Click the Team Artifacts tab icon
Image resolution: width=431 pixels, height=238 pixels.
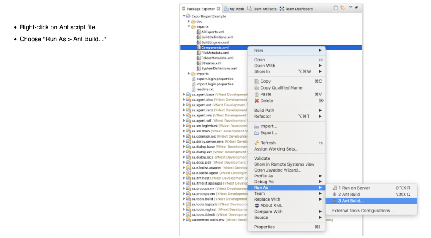[x=249, y=8]
